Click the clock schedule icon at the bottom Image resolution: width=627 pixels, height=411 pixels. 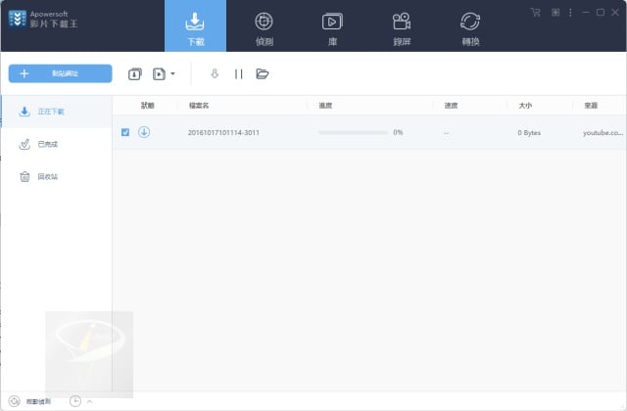click(75, 401)
